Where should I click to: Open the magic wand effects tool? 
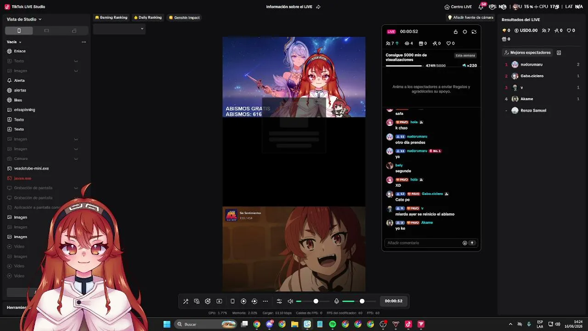[186, 301]
